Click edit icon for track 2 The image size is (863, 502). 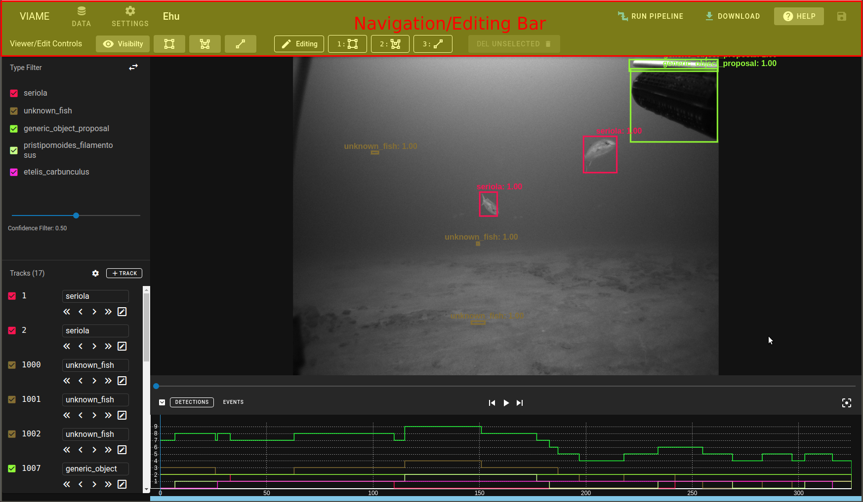coord(122,346)
